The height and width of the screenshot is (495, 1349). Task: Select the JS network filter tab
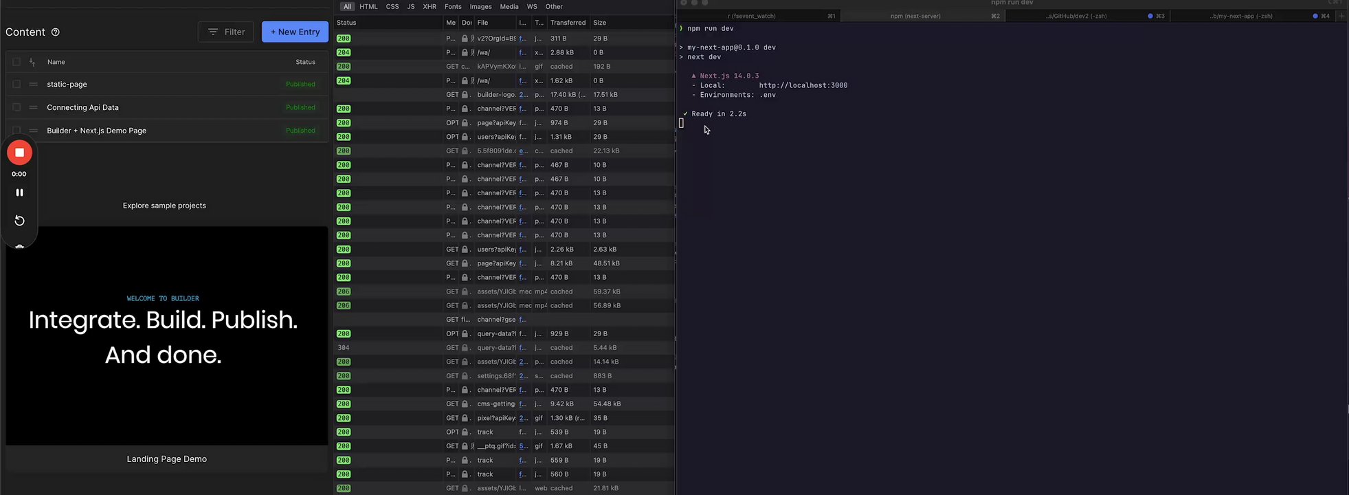pos(411,6)
